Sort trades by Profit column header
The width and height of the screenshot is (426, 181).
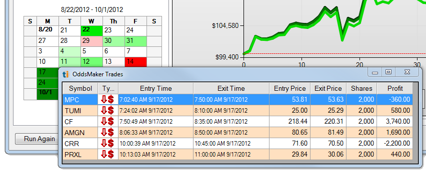click(x=395, y=89)
